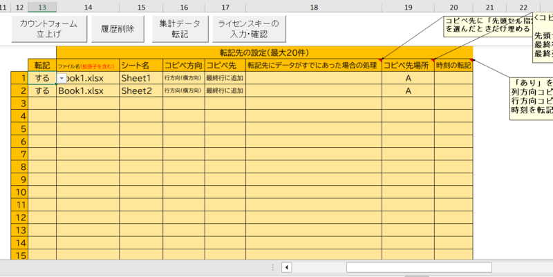Click the 転記先の設定(最大20件) header

click(x=264, y=52)
